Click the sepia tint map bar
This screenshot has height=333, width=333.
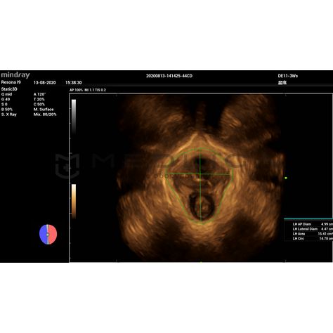click(x=74, y=202)
